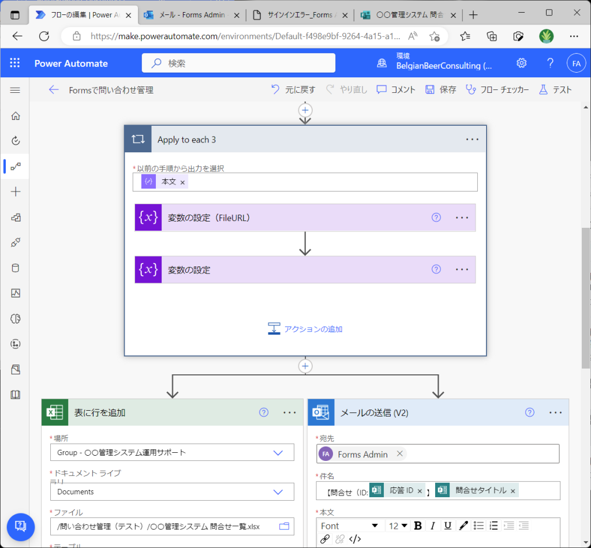Click help icon on 変数の設定（FileURL）action
The width and height of the screenshot is (591, 548).
point(436,217)
